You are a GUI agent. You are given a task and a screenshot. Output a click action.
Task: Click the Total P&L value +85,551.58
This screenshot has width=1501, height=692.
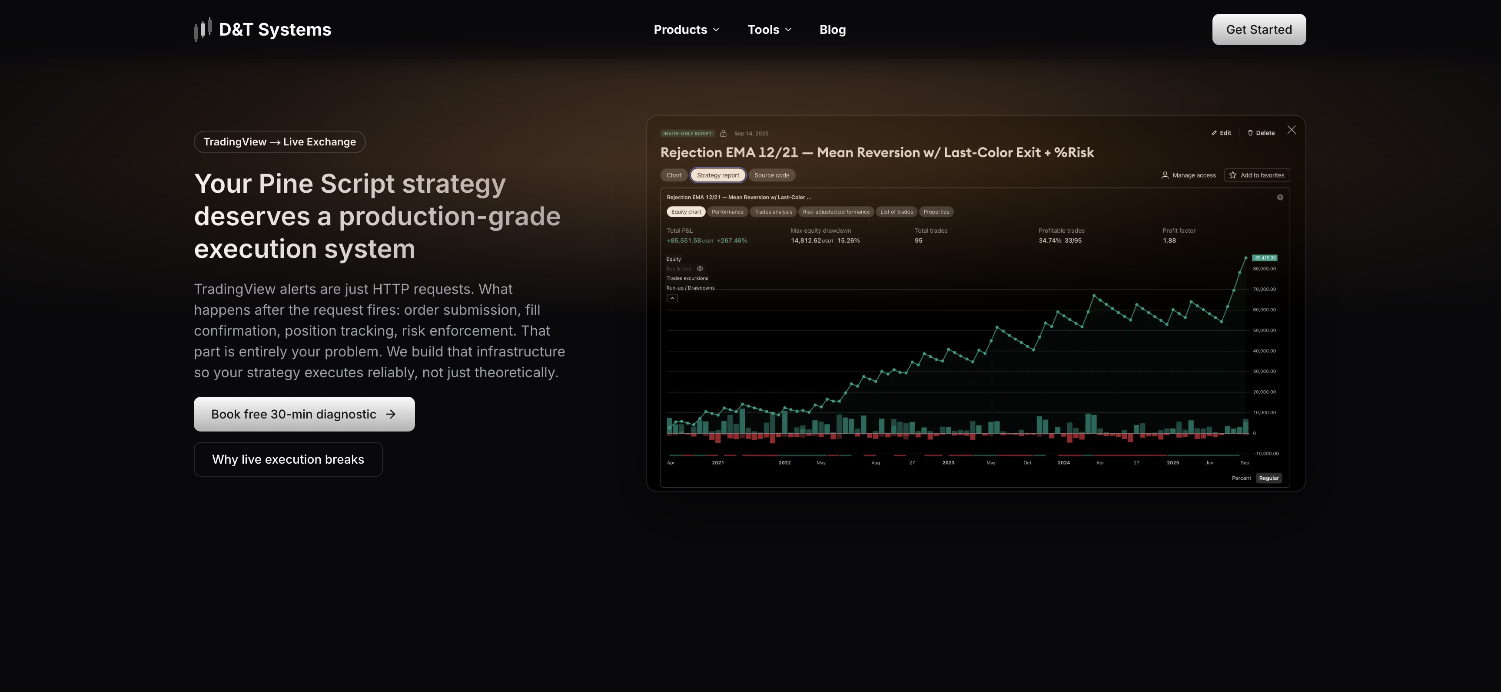coord(684,241)
